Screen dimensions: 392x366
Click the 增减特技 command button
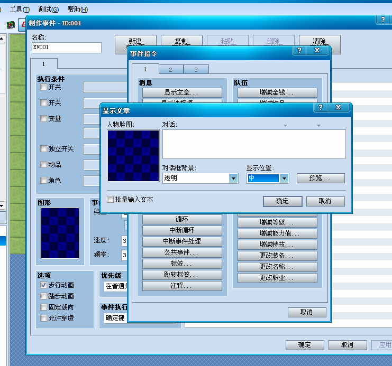tap(277, 245)
